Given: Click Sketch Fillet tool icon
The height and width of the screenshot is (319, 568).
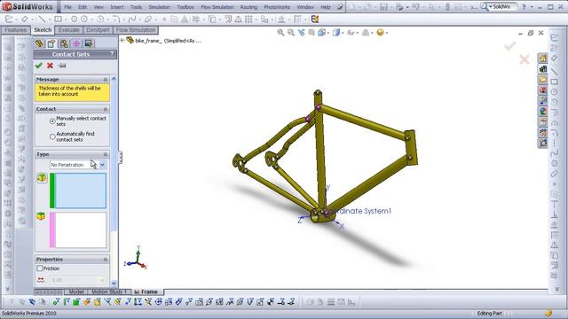Looking at the screenshot, I should pos(115,19).
